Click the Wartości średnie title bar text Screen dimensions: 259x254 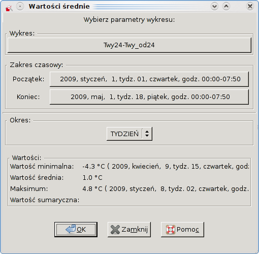click(x=59, y=7)
